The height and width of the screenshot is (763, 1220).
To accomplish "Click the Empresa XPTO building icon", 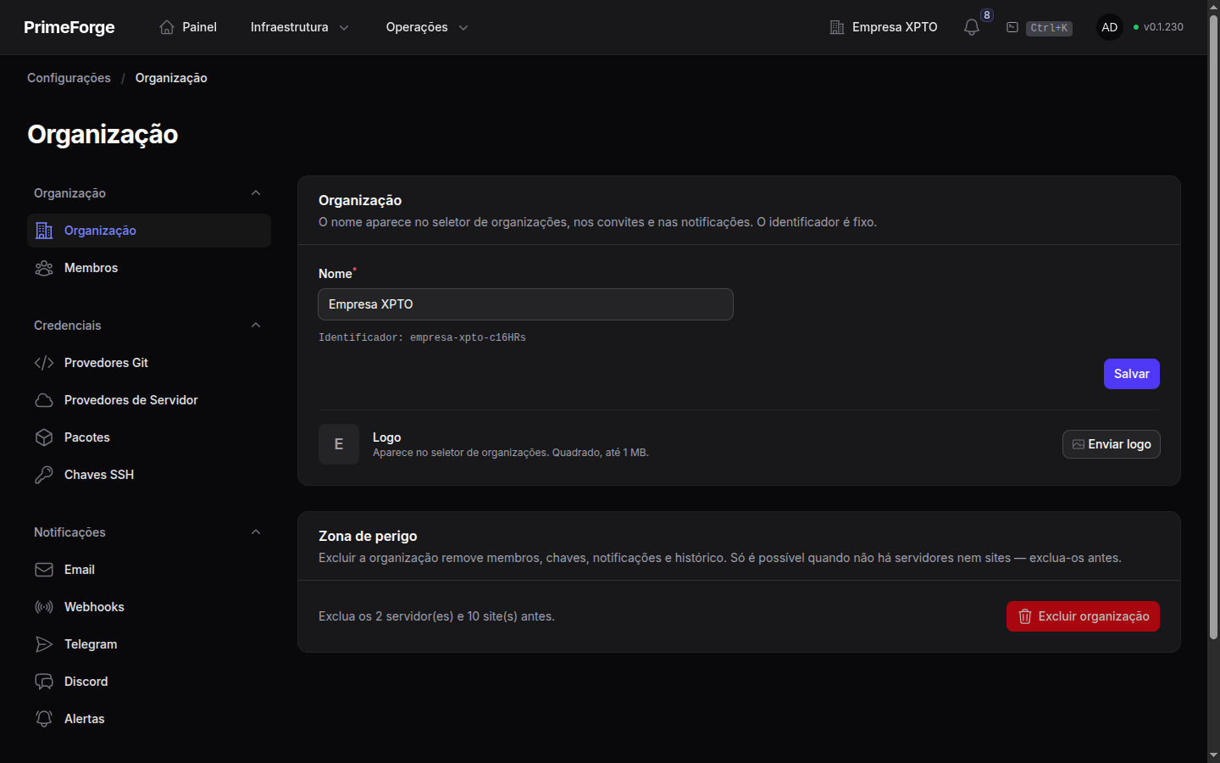I will point(837,27).
